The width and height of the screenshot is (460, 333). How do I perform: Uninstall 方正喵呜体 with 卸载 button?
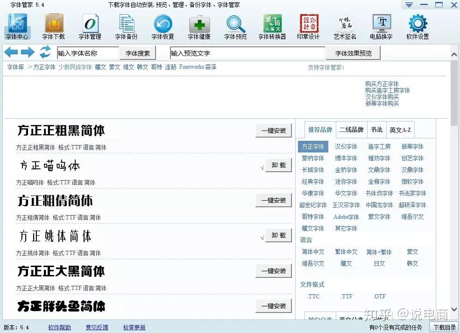pos(278,165)
